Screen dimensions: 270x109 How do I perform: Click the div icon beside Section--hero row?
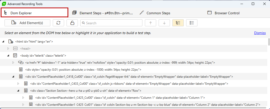26,90
